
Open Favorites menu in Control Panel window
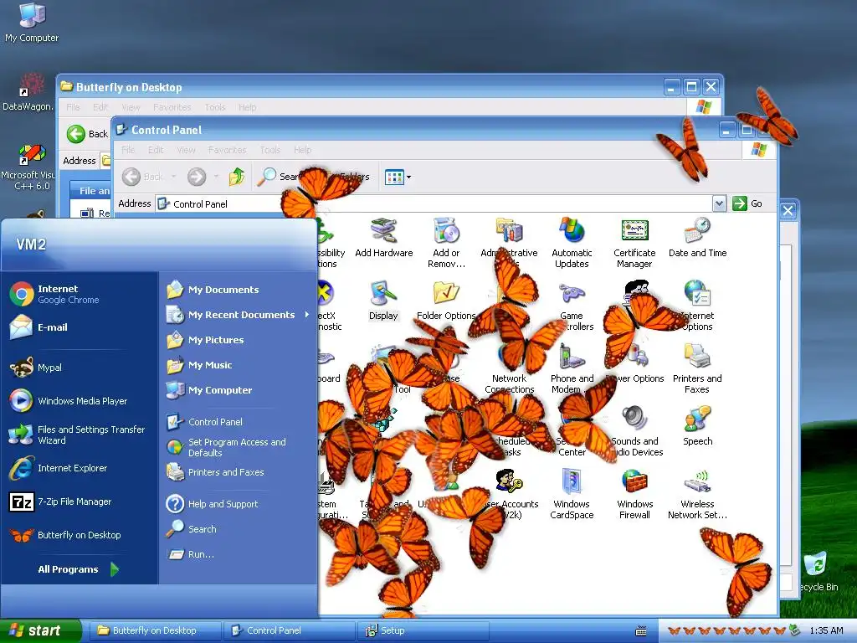227,150
